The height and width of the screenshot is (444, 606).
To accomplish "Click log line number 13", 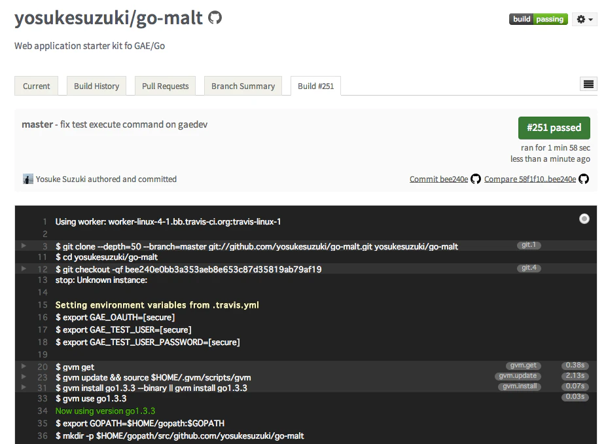I will [43, 280].
